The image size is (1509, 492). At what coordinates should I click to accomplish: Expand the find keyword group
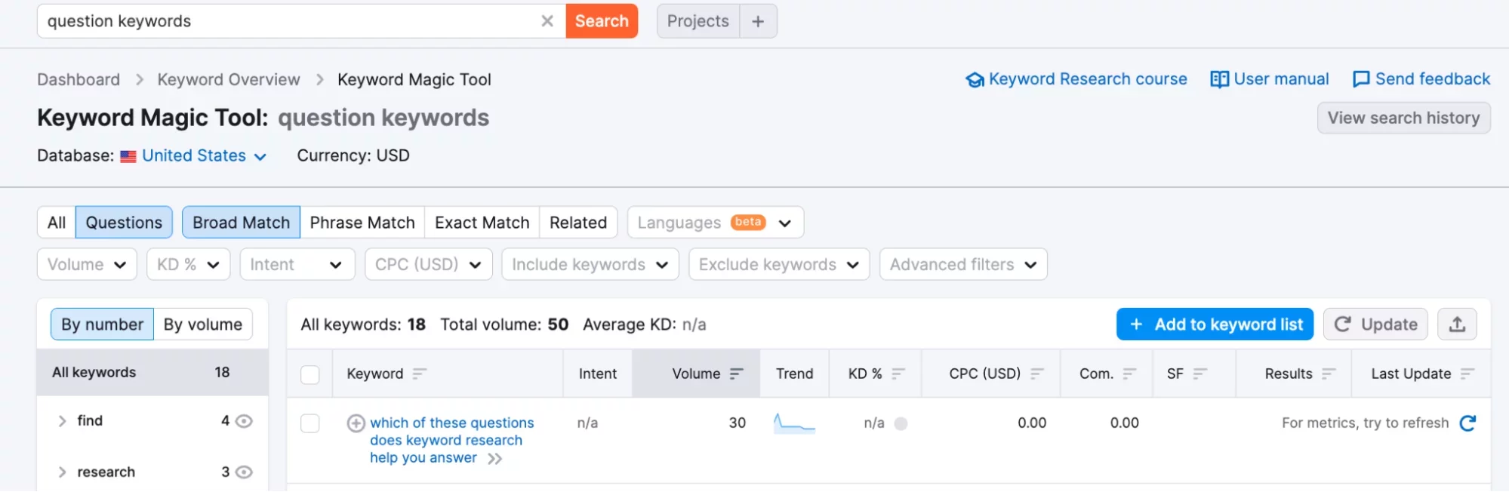click(x=63, y=421)
